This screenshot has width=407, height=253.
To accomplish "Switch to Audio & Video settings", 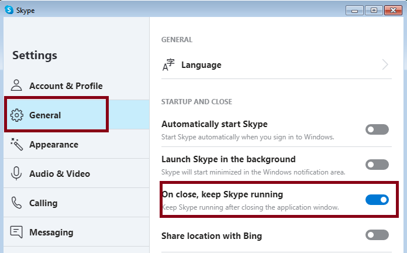I will pyautogui.click(x=60, y=174).
